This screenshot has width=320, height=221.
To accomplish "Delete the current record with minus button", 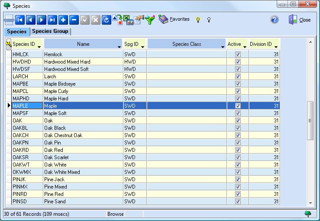I will pyautogui.click(x=74, y=20).
